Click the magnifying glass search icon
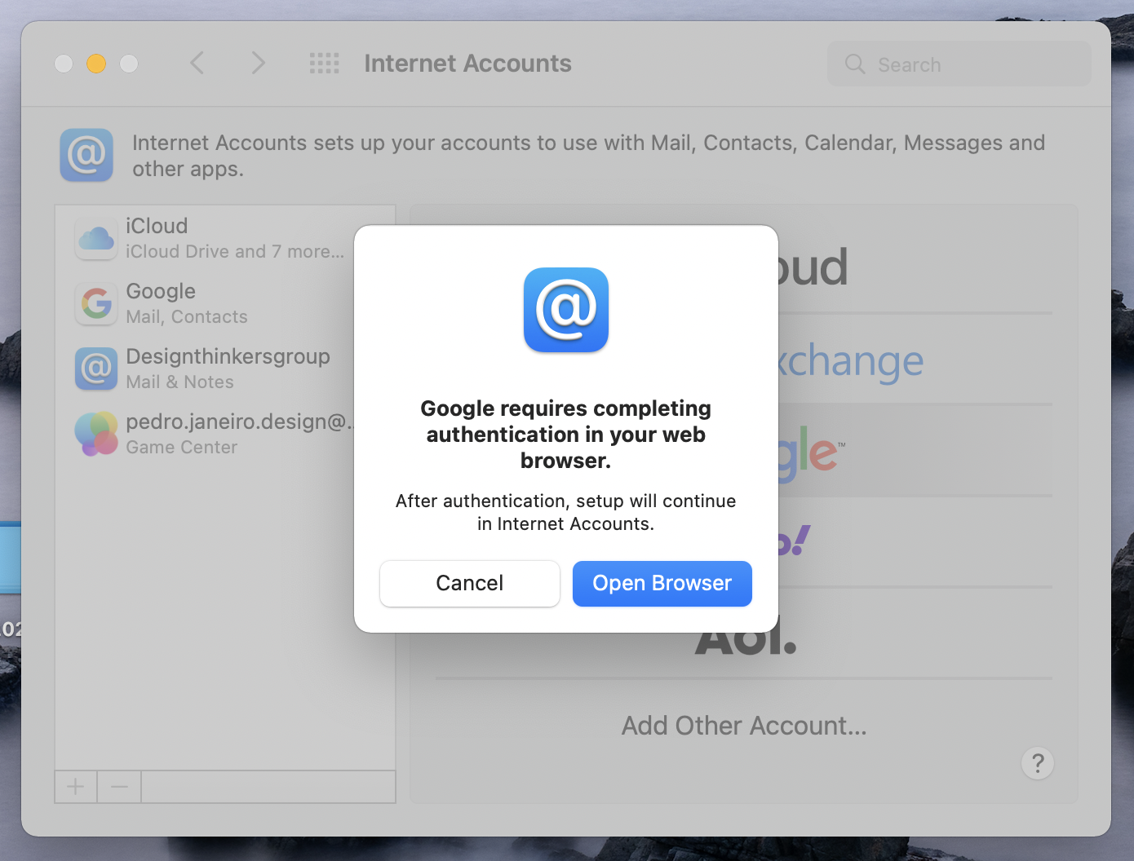Image resolution: width=1134 pixels, height=861 pixels. pyautogui.click(x=854, y=64)
